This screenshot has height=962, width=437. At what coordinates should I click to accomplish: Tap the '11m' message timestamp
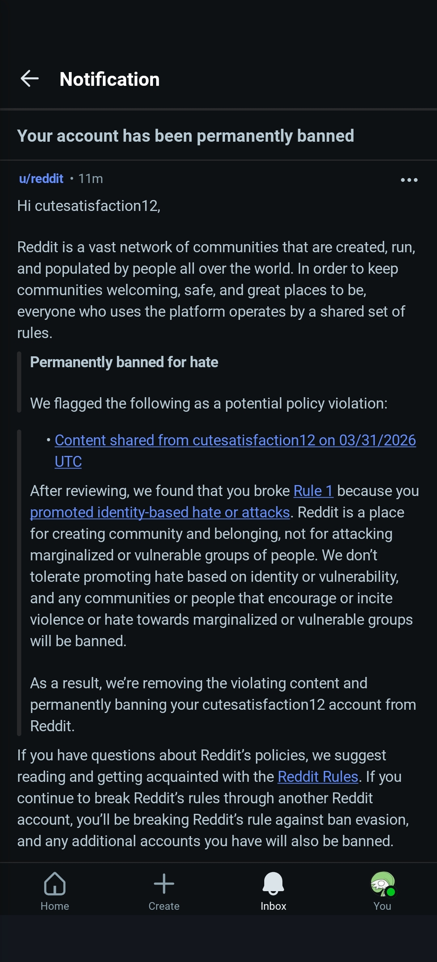click(91, 179)
